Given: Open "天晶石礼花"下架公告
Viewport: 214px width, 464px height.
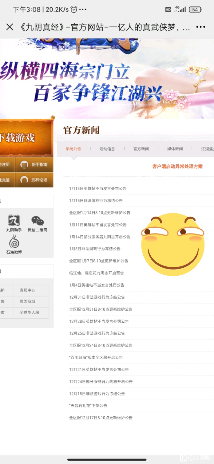Looking at the screenshot, I should click(88, 406).
